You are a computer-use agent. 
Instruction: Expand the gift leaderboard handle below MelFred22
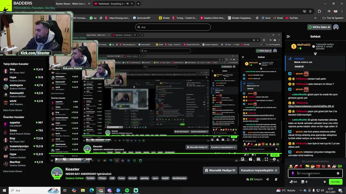pos(315,54)
